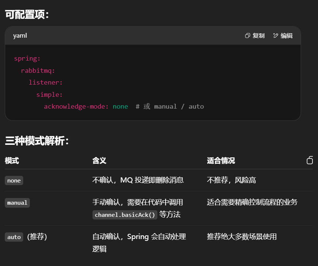Click the copy icon in the yaml code block
The width and height of the screenshot is (318, 266).
(x=248, y=36)
